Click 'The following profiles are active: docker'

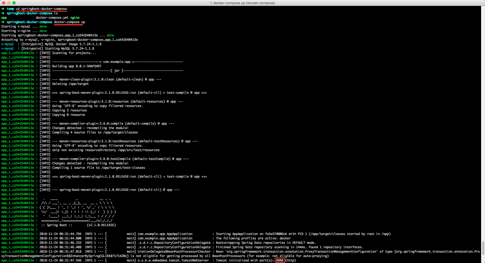[x=253, y=238]
